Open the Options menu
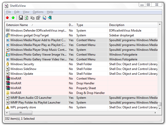This screenshot has width=166, height=125. tap(38, 12)
